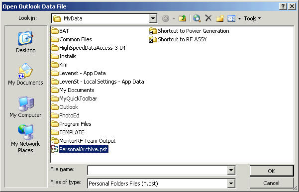
Task: Select the TEMPLATE folder
Action: tap(68, 132)
